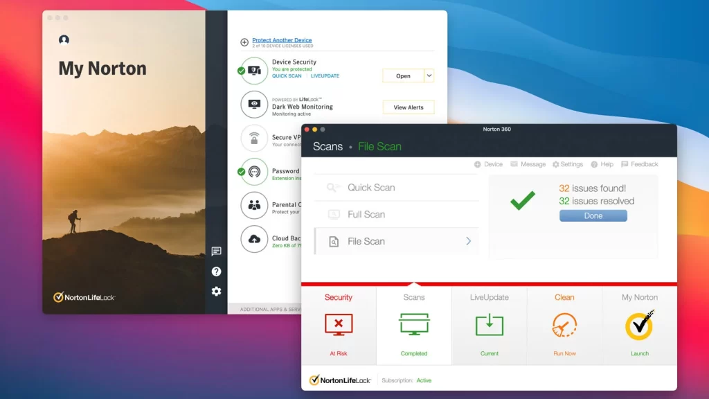
Task: Click the Device Security shield icon
Action: tap(254, 71)
